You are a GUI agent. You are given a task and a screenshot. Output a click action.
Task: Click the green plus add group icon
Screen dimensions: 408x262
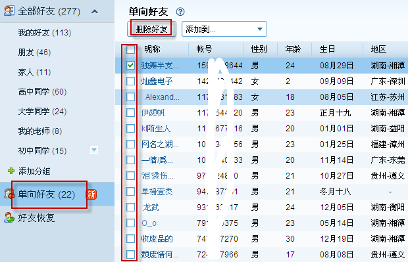point(11,171)
